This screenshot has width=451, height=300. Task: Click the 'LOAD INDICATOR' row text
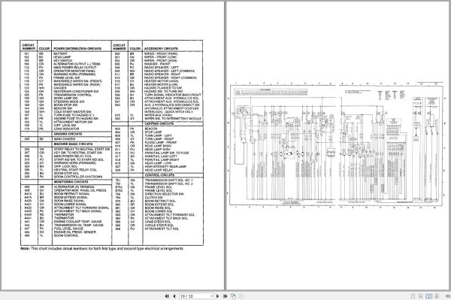pos(65,129)
